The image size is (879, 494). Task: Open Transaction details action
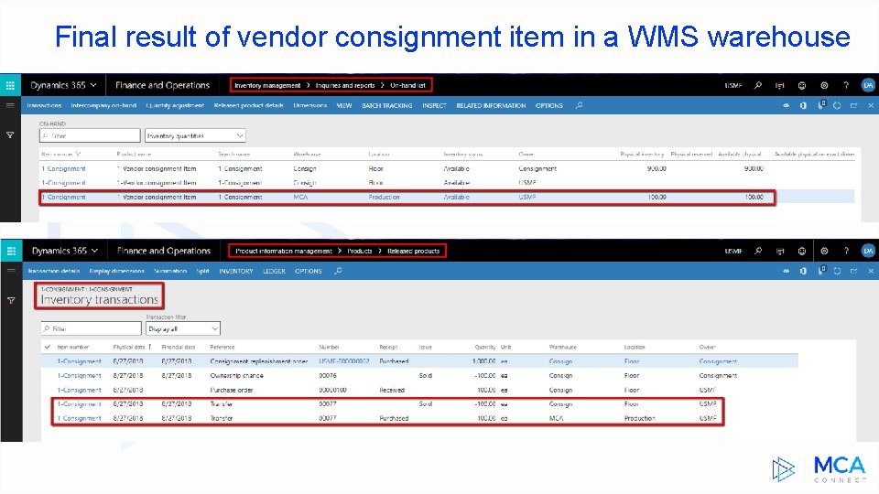tap(54, 271)
